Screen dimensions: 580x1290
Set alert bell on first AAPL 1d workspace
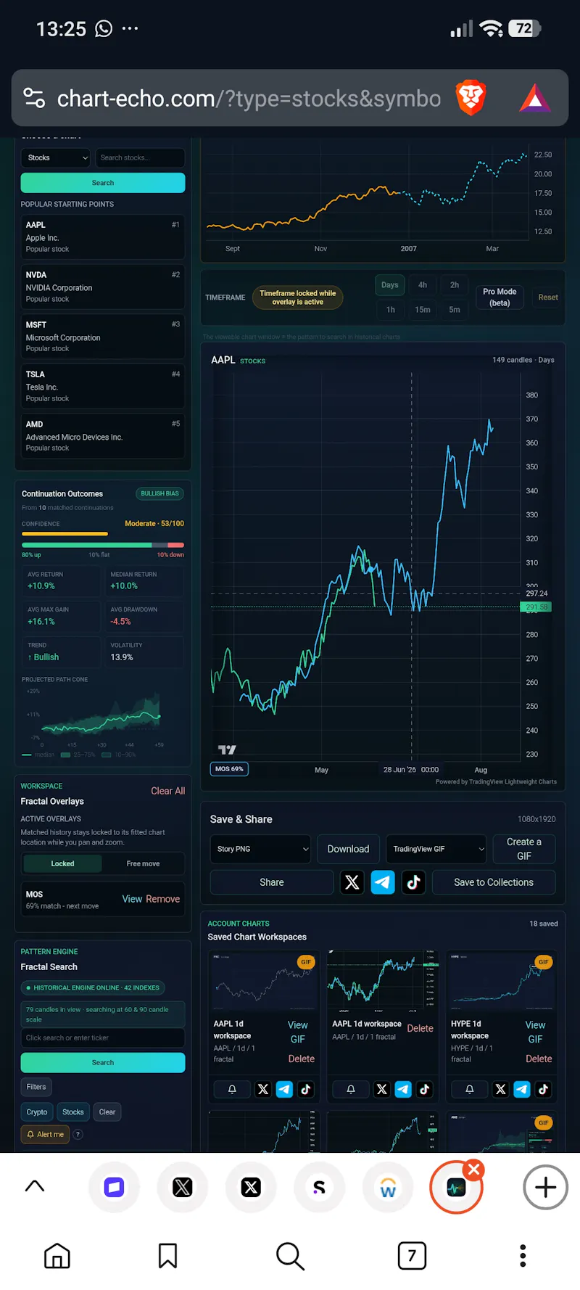(x=232, y=1089)
